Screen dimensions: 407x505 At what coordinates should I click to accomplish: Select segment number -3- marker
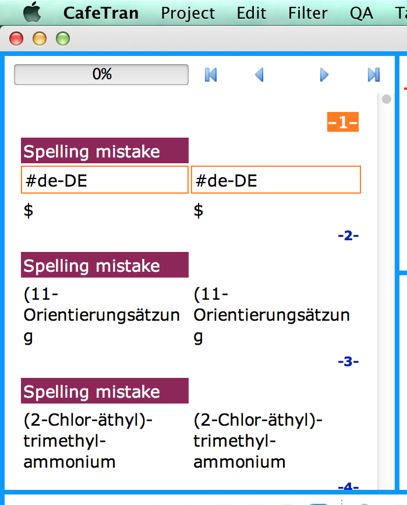pos(348,362)
